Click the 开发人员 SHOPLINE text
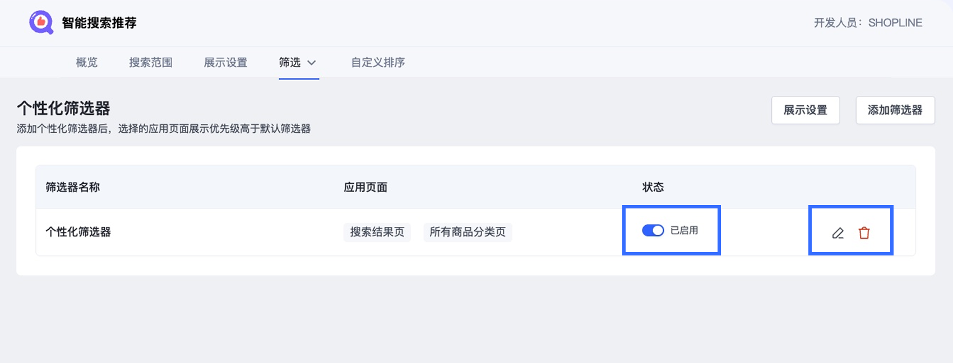 [x=868, y=23]
